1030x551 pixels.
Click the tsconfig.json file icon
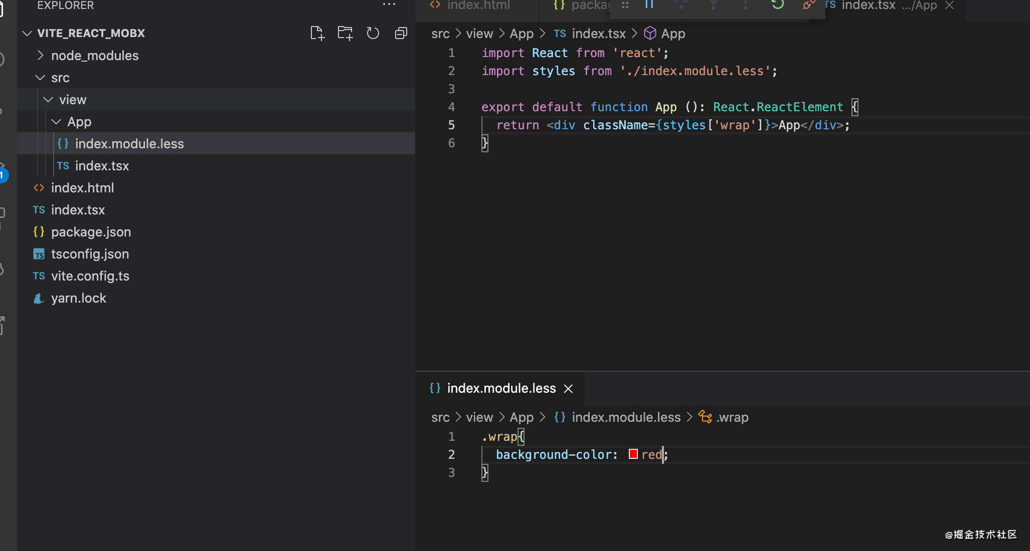pyautogui.click(x=39, y=254)
